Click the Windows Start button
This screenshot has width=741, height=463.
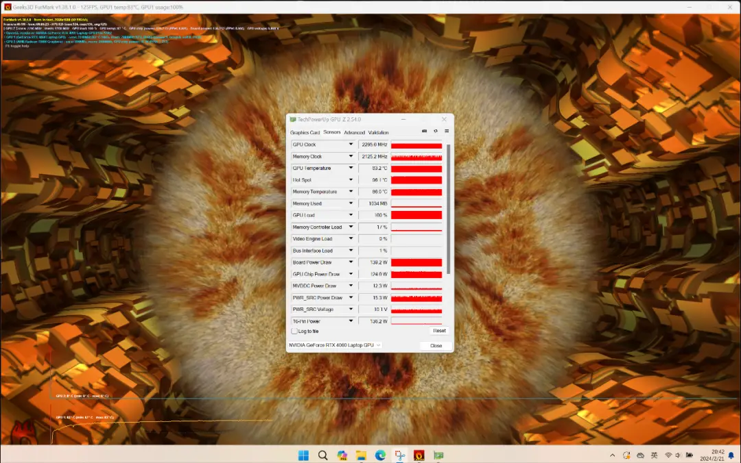click(x=303, y=455)
